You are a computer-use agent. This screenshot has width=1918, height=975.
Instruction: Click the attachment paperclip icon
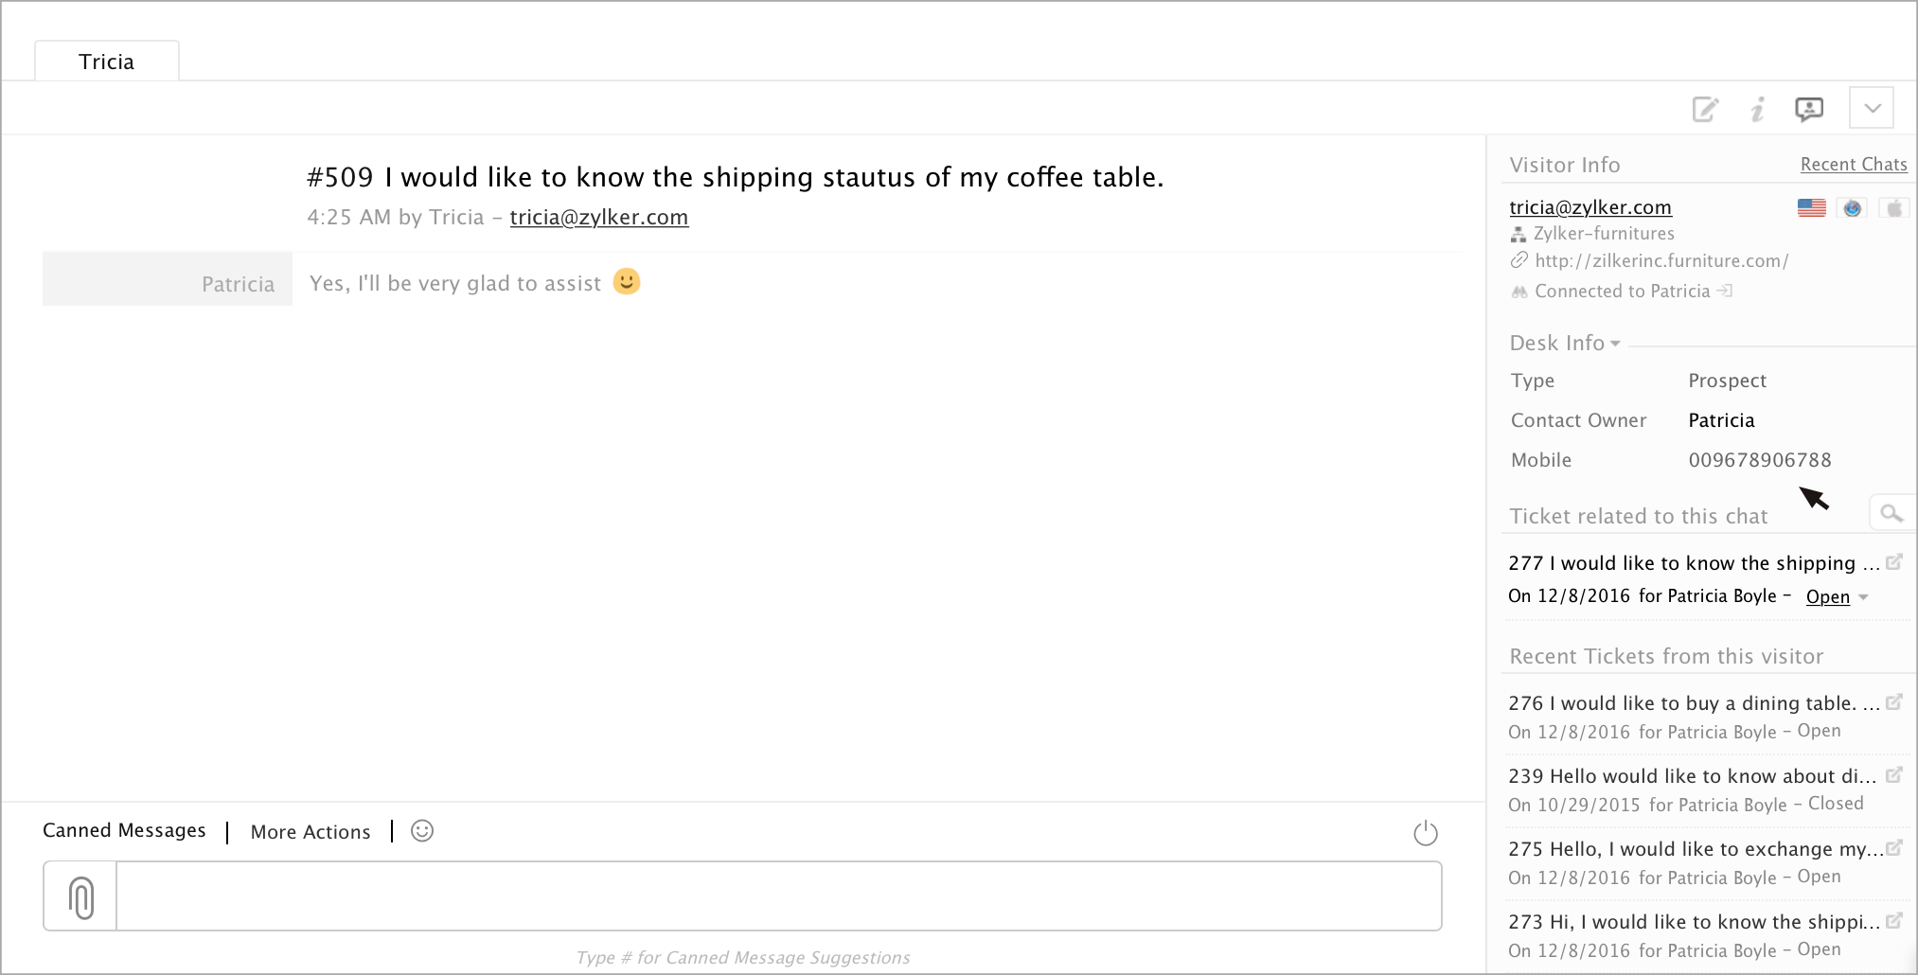81,896
